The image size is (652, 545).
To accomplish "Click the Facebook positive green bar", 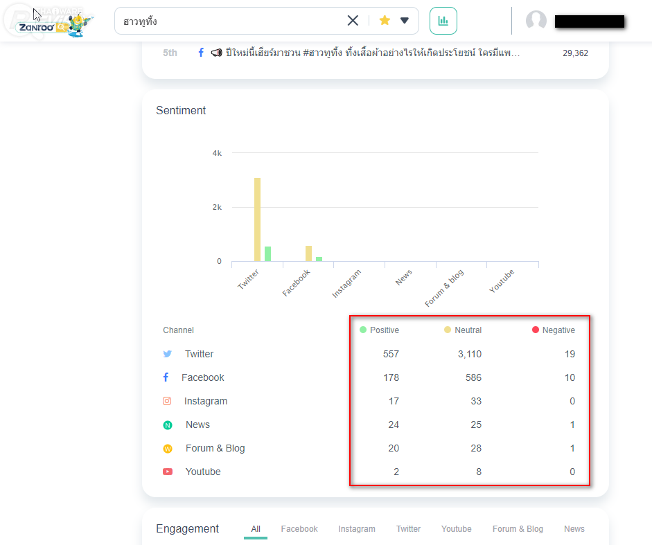I will click(319, 259).
